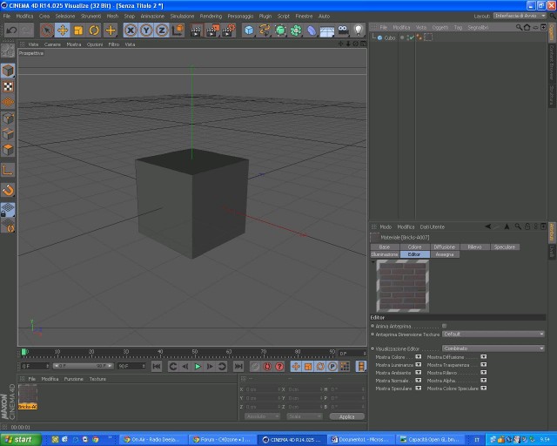
Task: Enable the Snap magnet tool
Action: 8,190
